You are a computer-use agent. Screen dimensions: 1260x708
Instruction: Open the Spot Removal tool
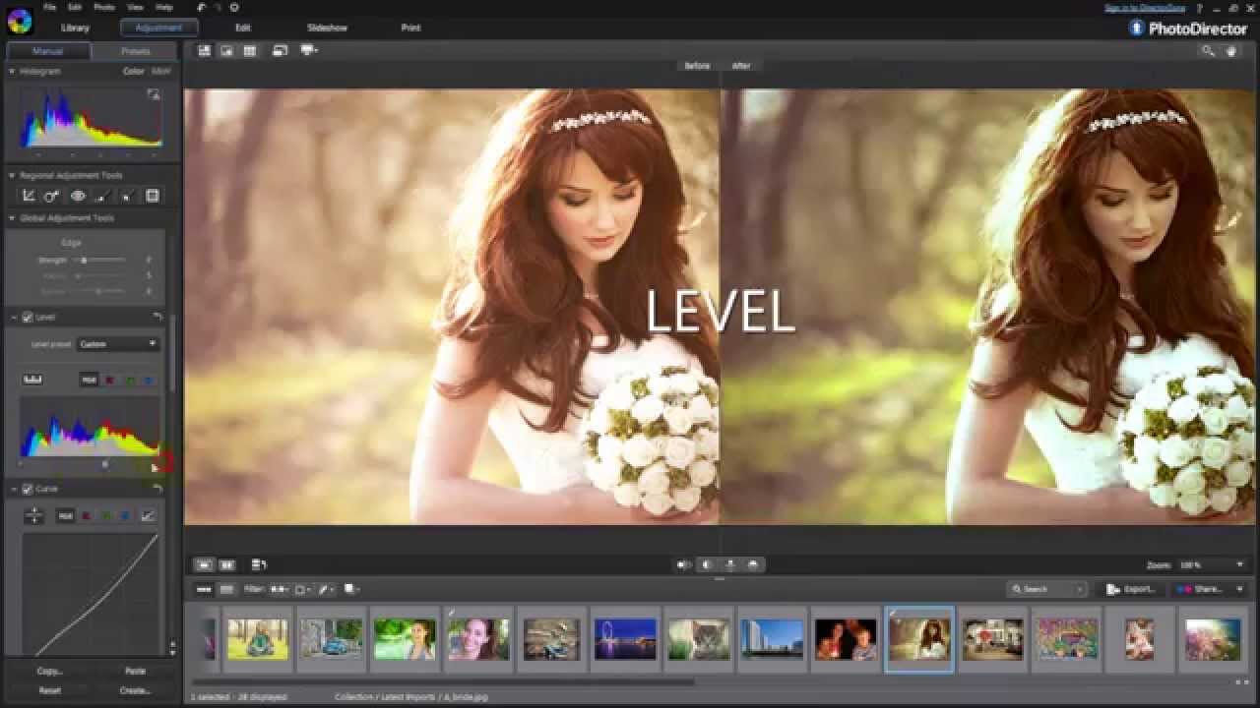tap(51, 195)
